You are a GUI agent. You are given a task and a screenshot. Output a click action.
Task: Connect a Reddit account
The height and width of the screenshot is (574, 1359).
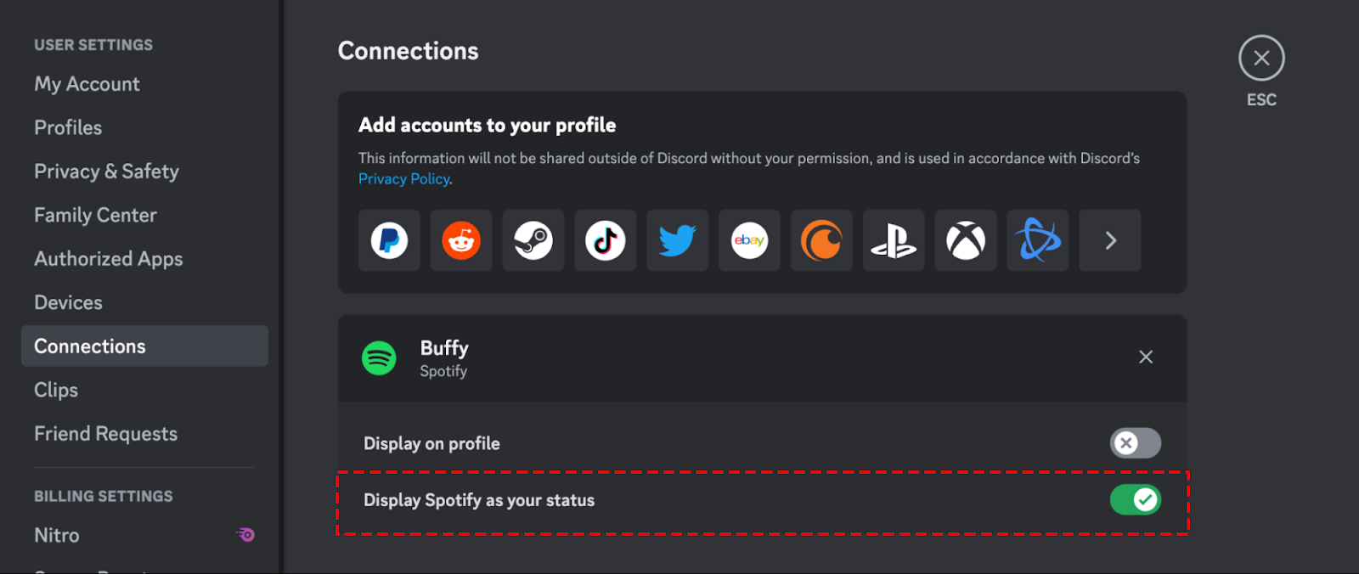click(x=461, y=241)
